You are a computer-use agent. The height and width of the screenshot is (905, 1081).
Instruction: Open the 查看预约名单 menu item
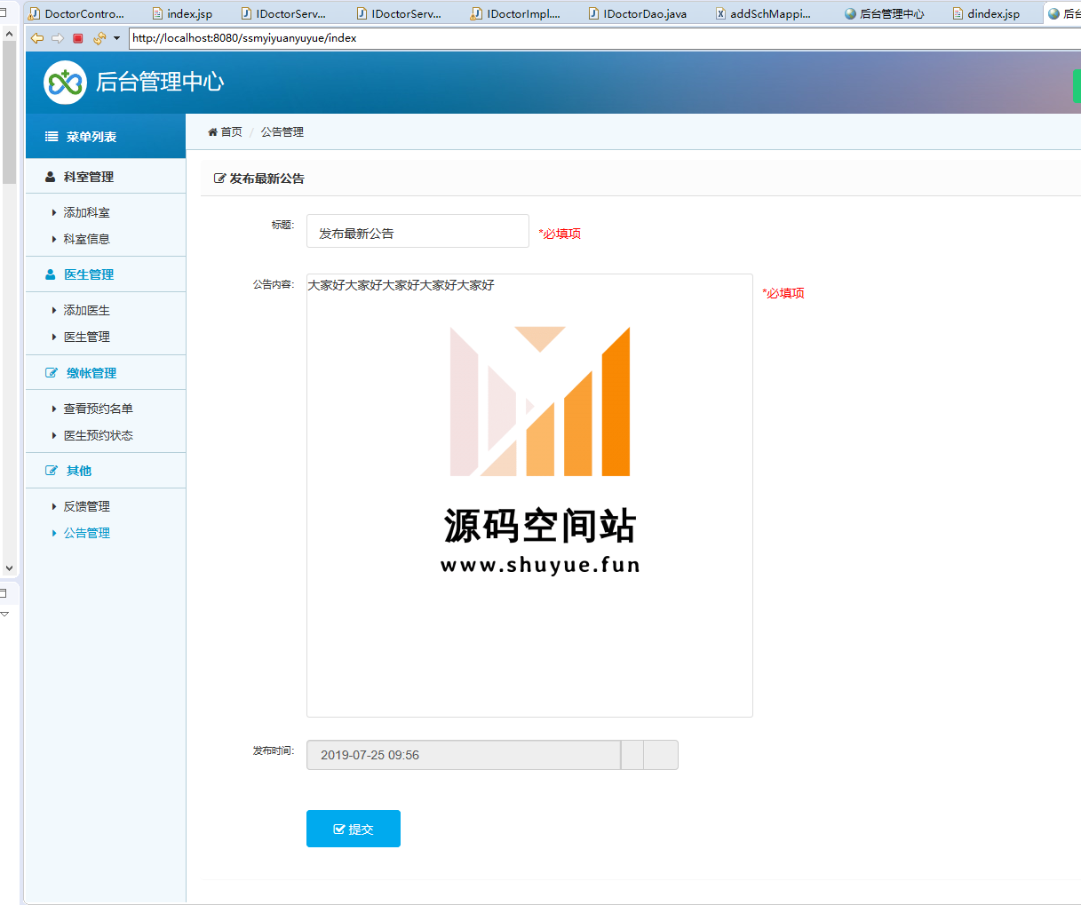click(98, 409)
